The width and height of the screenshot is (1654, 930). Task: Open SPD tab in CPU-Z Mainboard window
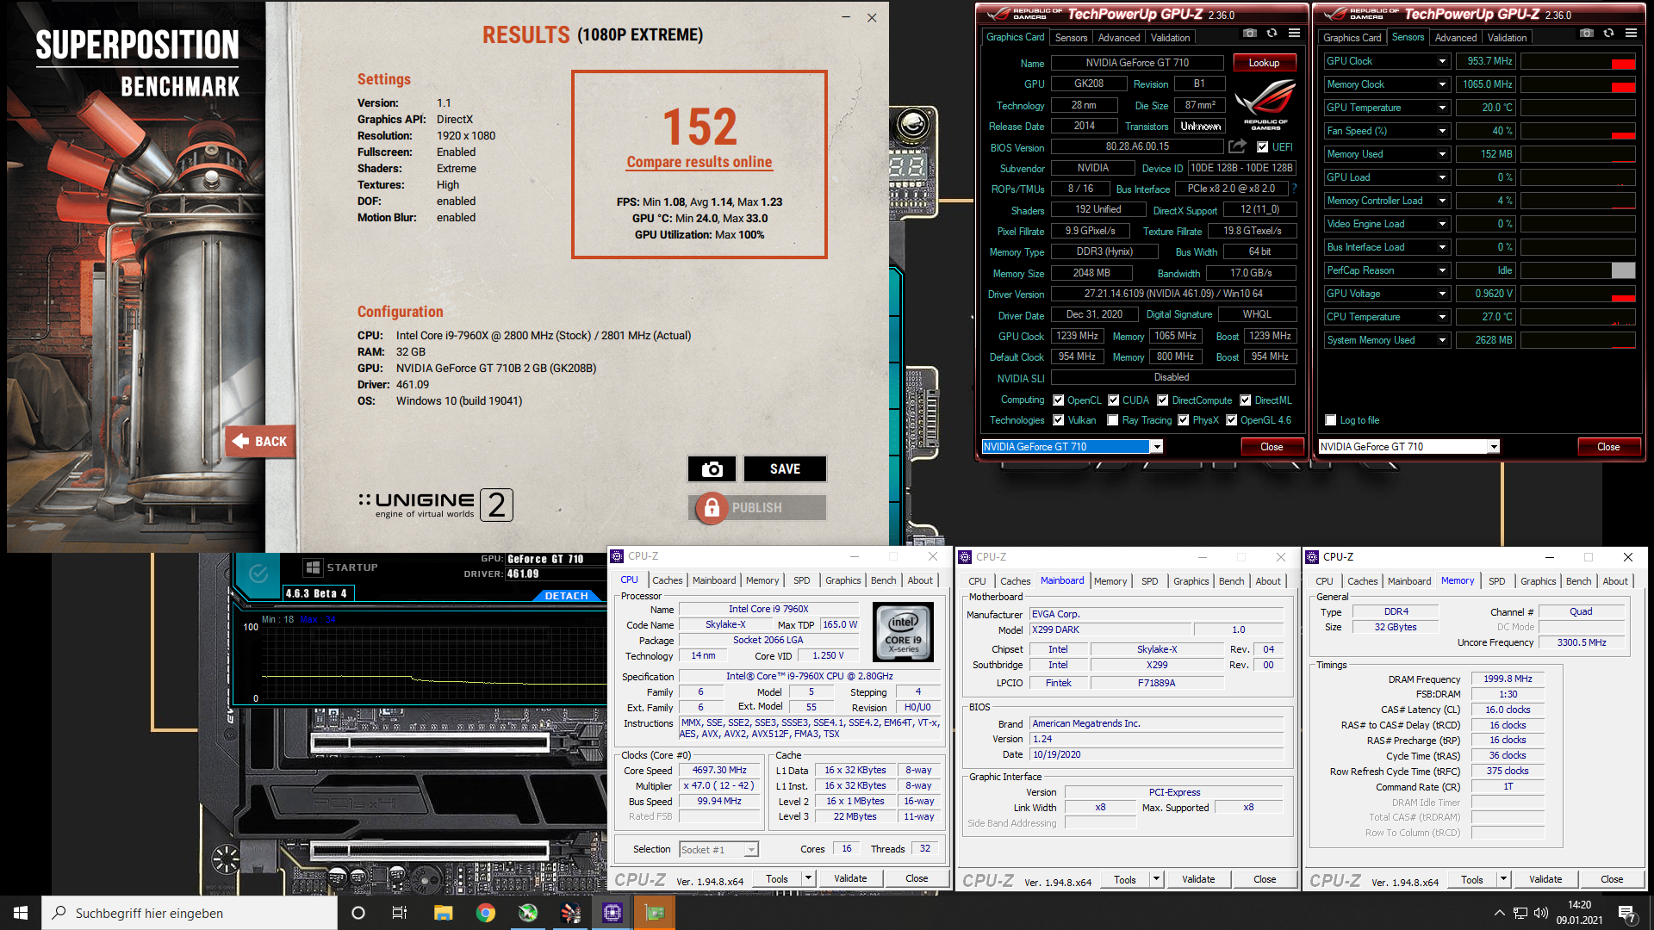[1149, 581]
